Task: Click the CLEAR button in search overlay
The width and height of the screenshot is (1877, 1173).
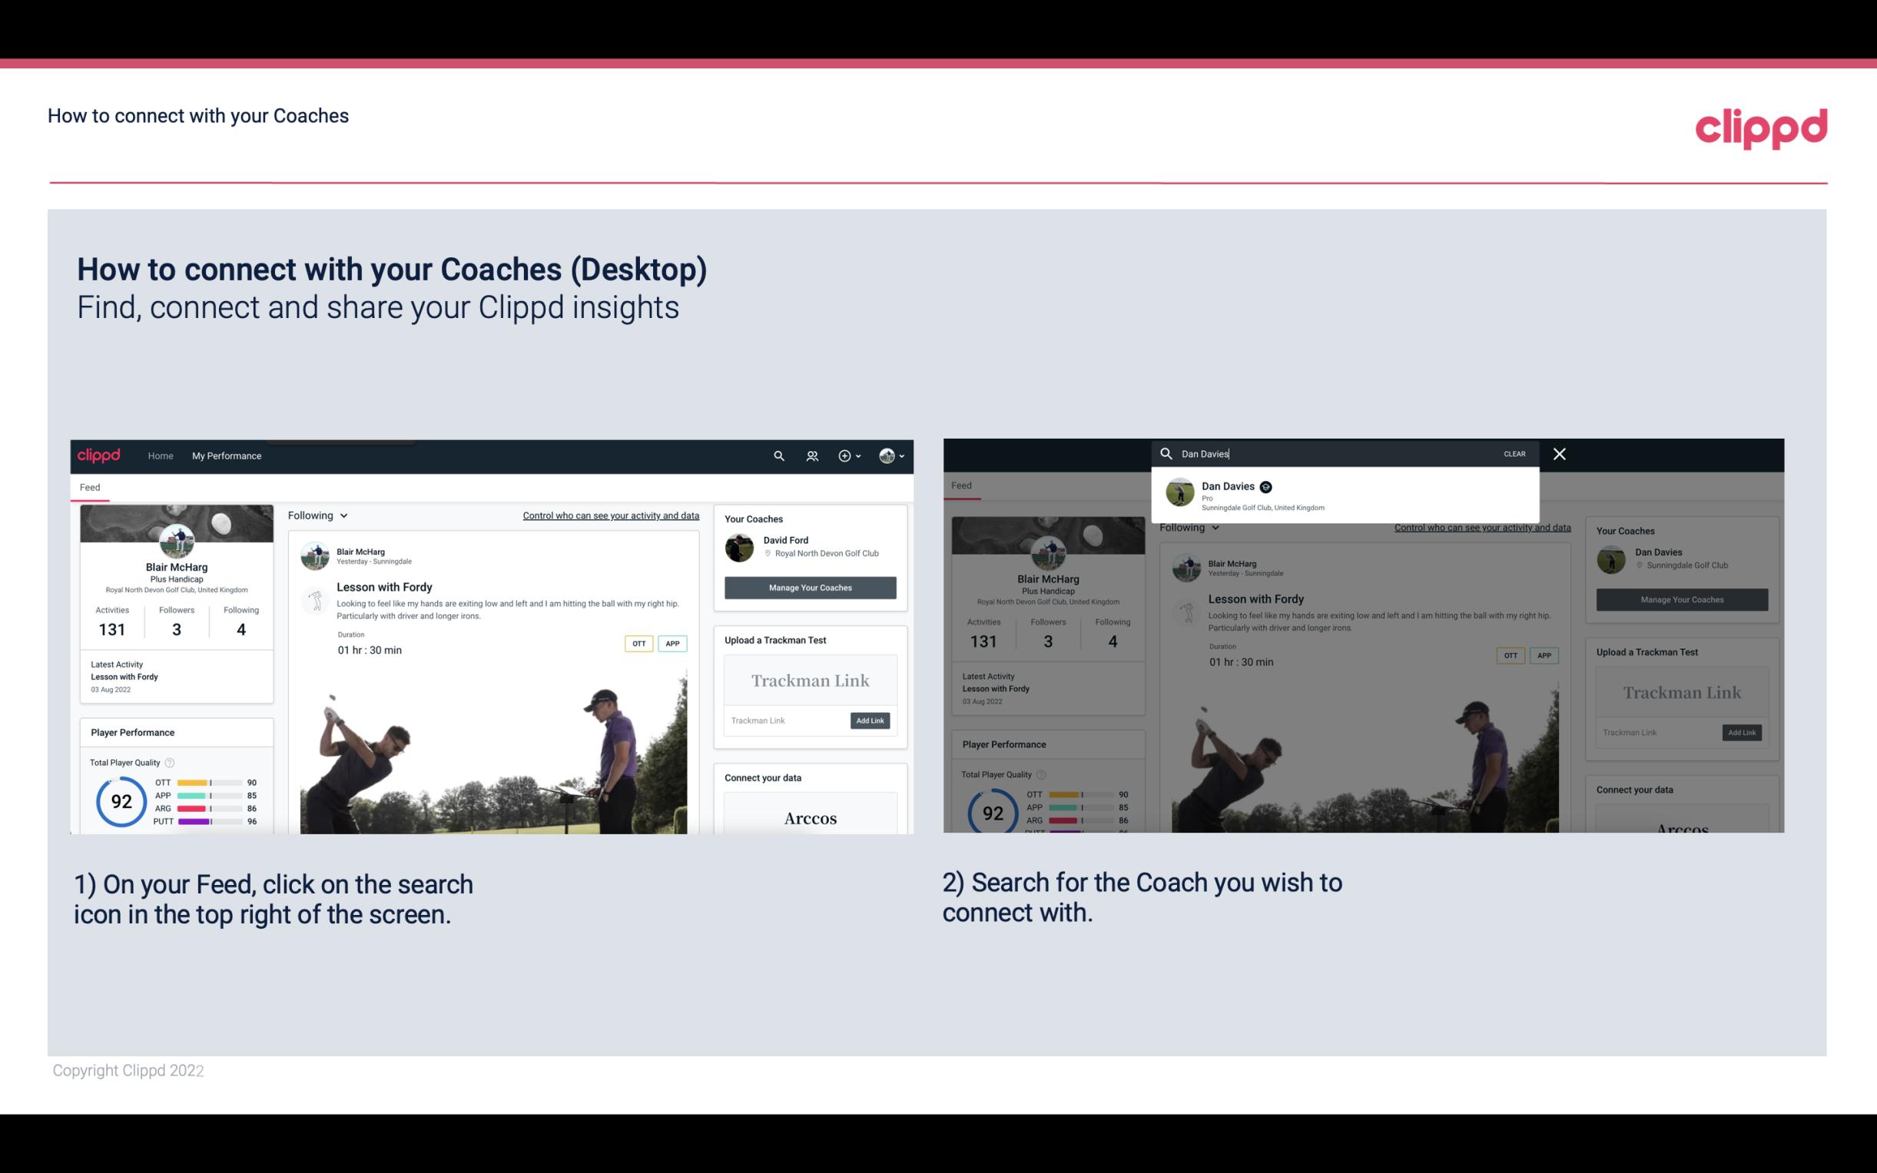Action: (1514, 452)
